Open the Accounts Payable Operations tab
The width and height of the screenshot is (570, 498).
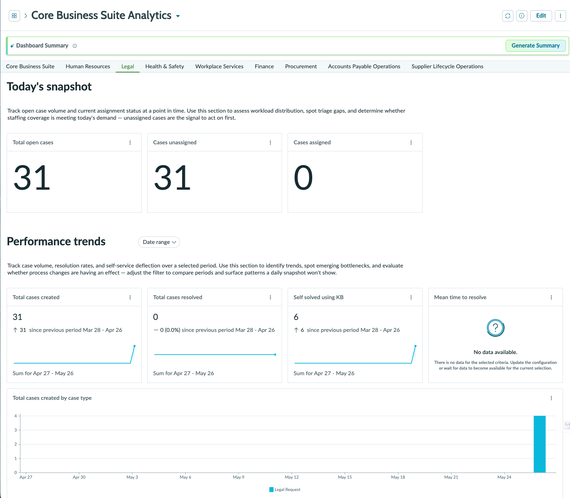click(x=364, y=67)
